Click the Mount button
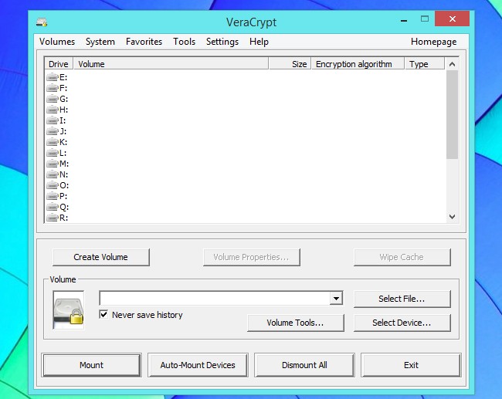Viewport: 502px width, 399px height. click(92, 365)
